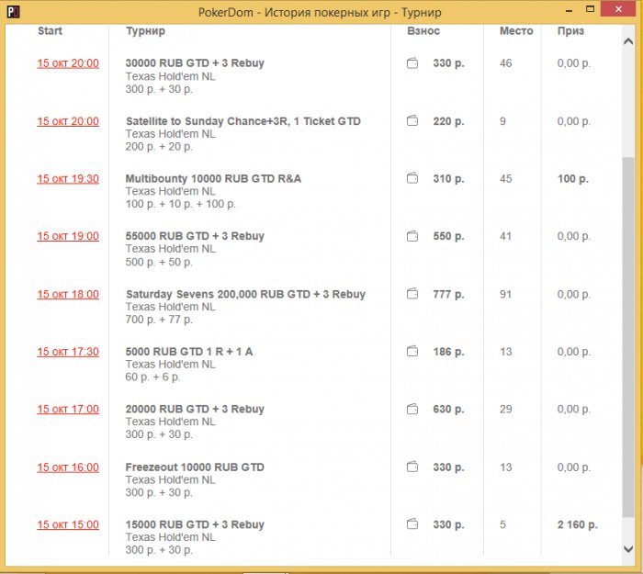
Task: Maximize the PokerDom window
Action: [590, 9]
